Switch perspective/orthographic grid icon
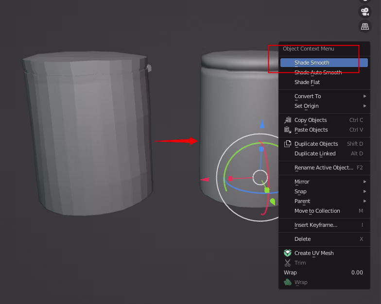Image resolution: width=381 pixels, height=304 pixels. [364, 26]
